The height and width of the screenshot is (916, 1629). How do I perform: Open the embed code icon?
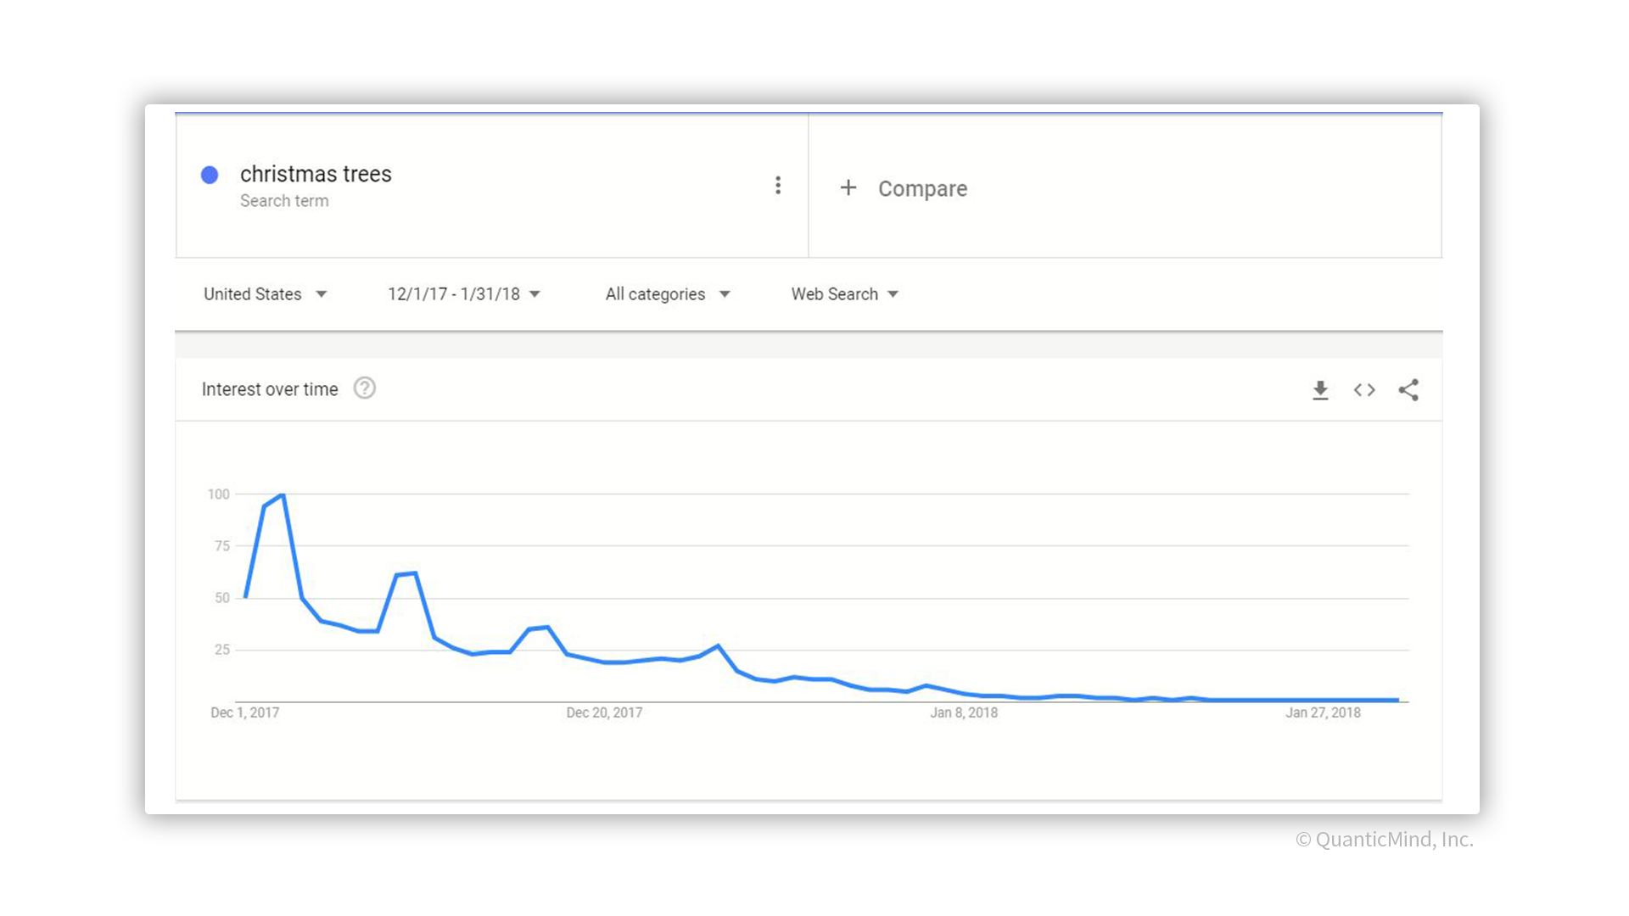point(1364,390)
